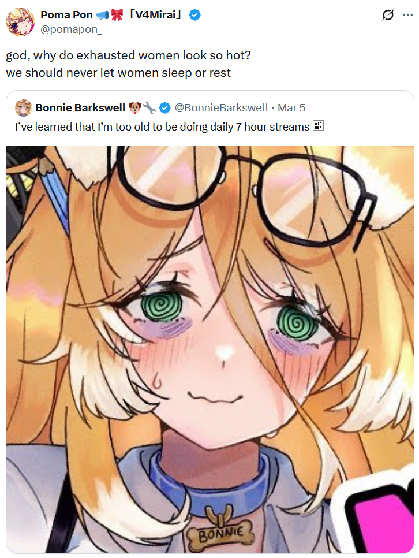Image resolution: width=419 pixels, height=558 pixels.
Task: Open the @pomapon_ handle link
Action: [x=71, y=29]
